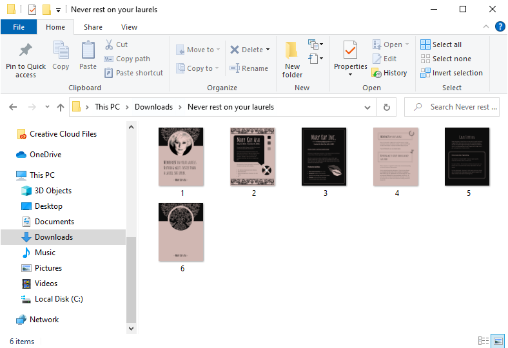Open New item dropdown
Viewport: 508px width, 348px height.
(315, 44)
